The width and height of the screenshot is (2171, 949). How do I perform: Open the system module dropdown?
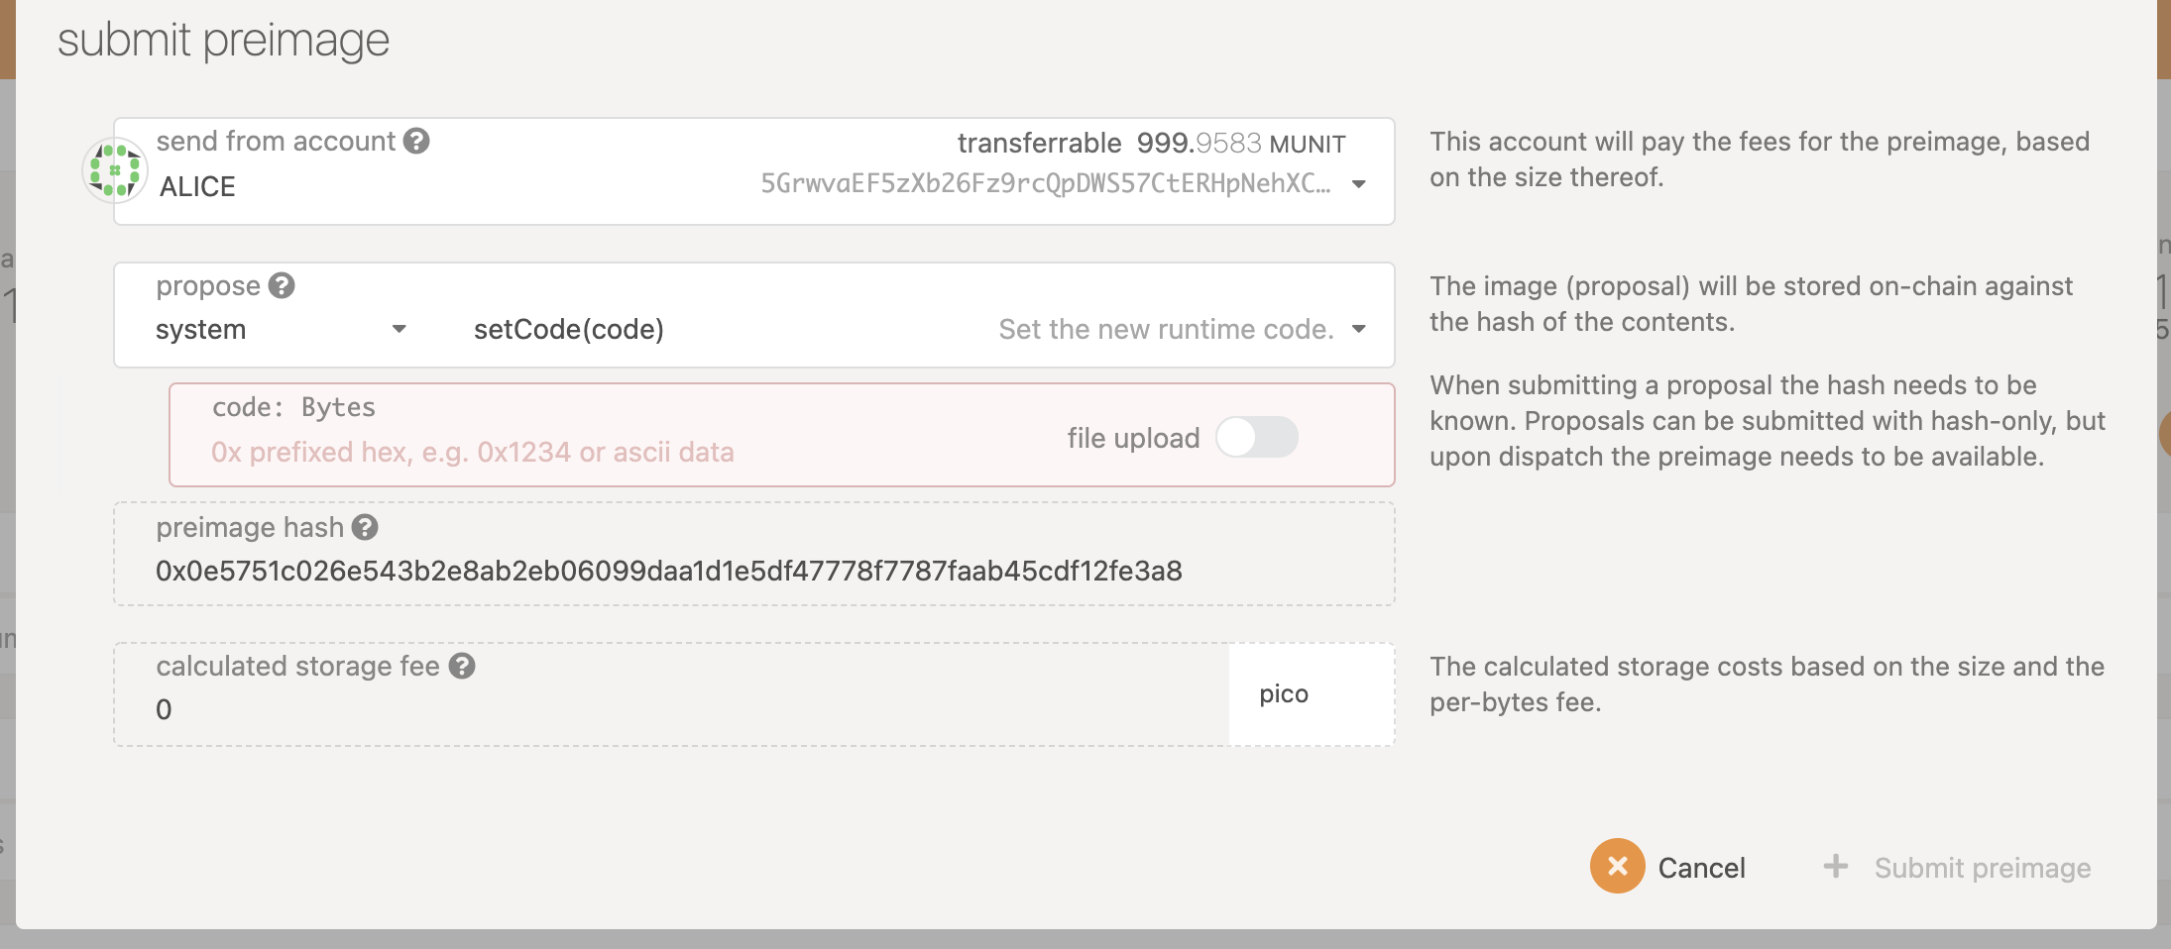click(x=399, y=329)
